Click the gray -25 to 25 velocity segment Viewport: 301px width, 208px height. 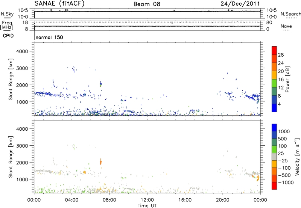tap(274, 157)
